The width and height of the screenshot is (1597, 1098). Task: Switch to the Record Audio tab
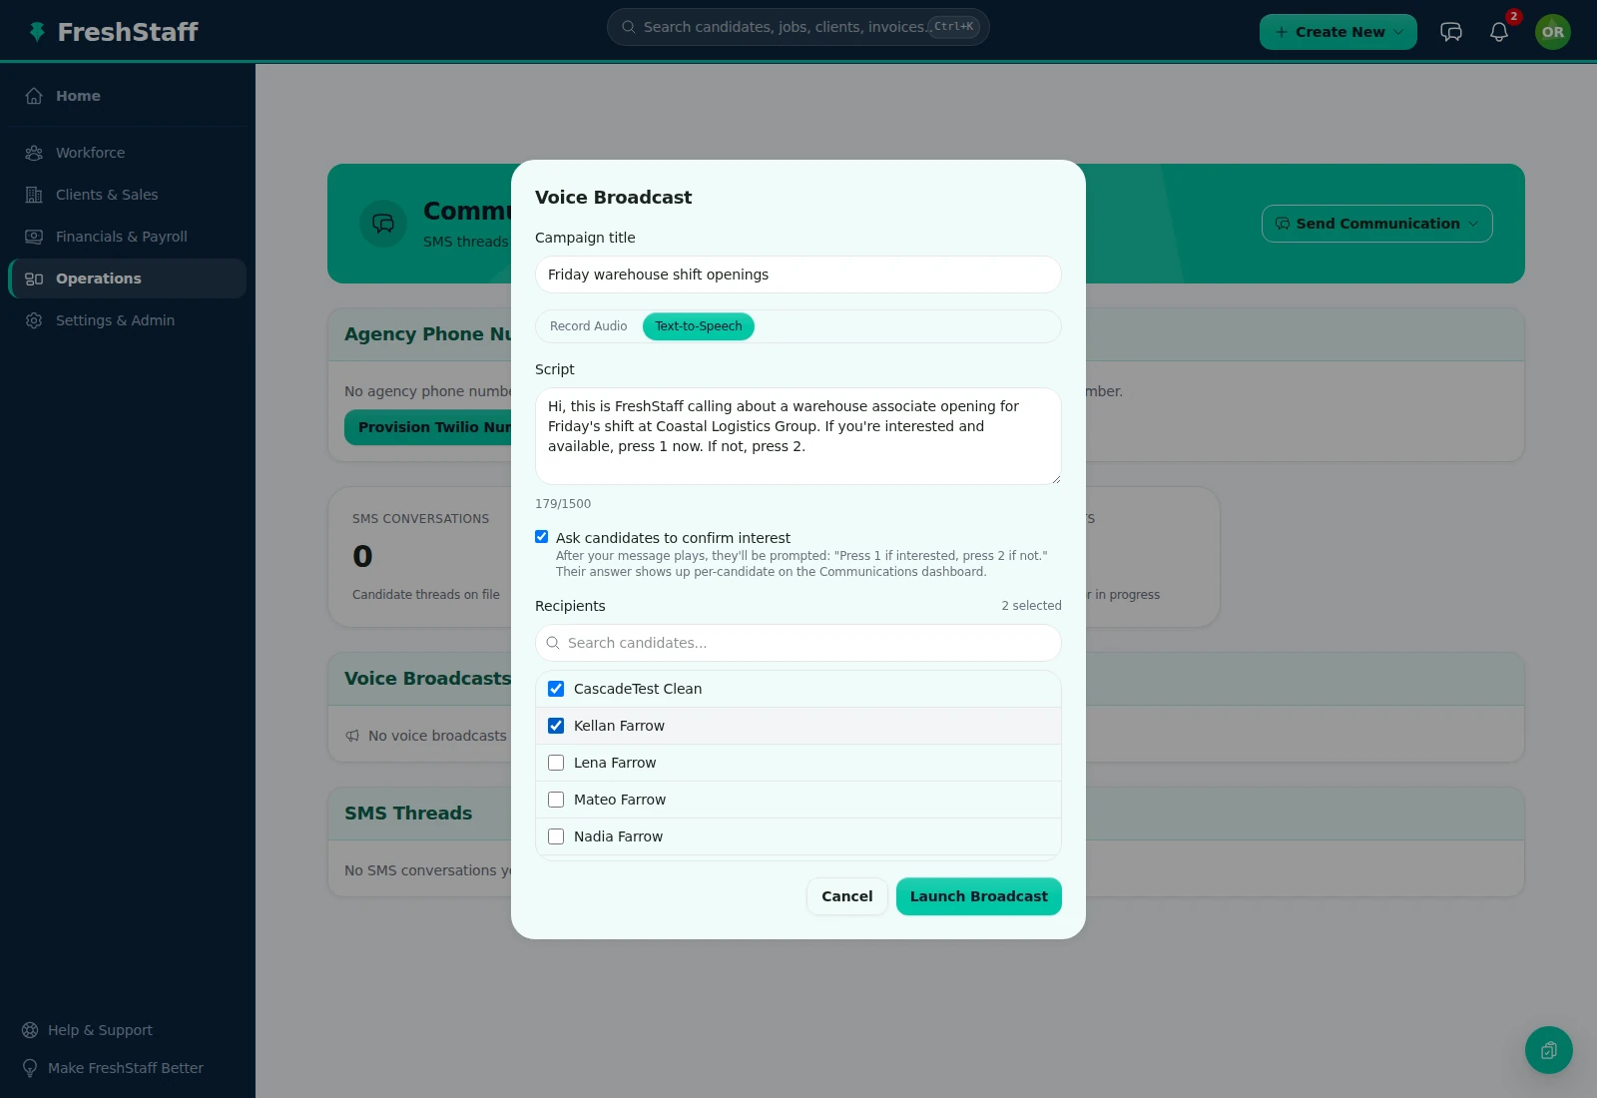click(589, 326)
